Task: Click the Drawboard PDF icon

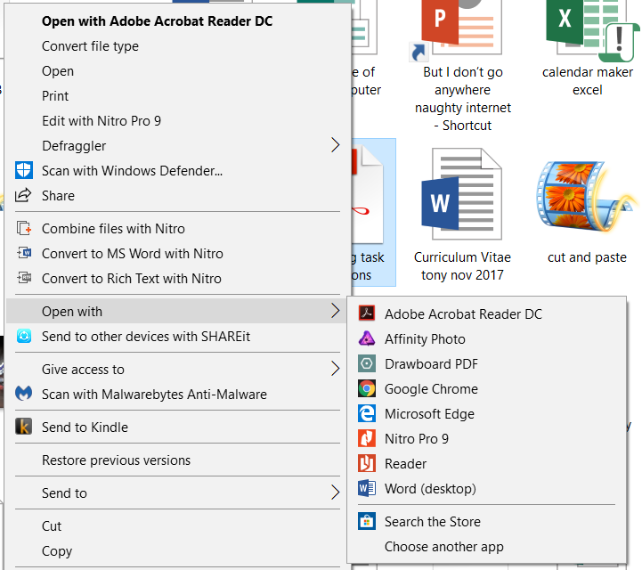Action: (367, 363)
